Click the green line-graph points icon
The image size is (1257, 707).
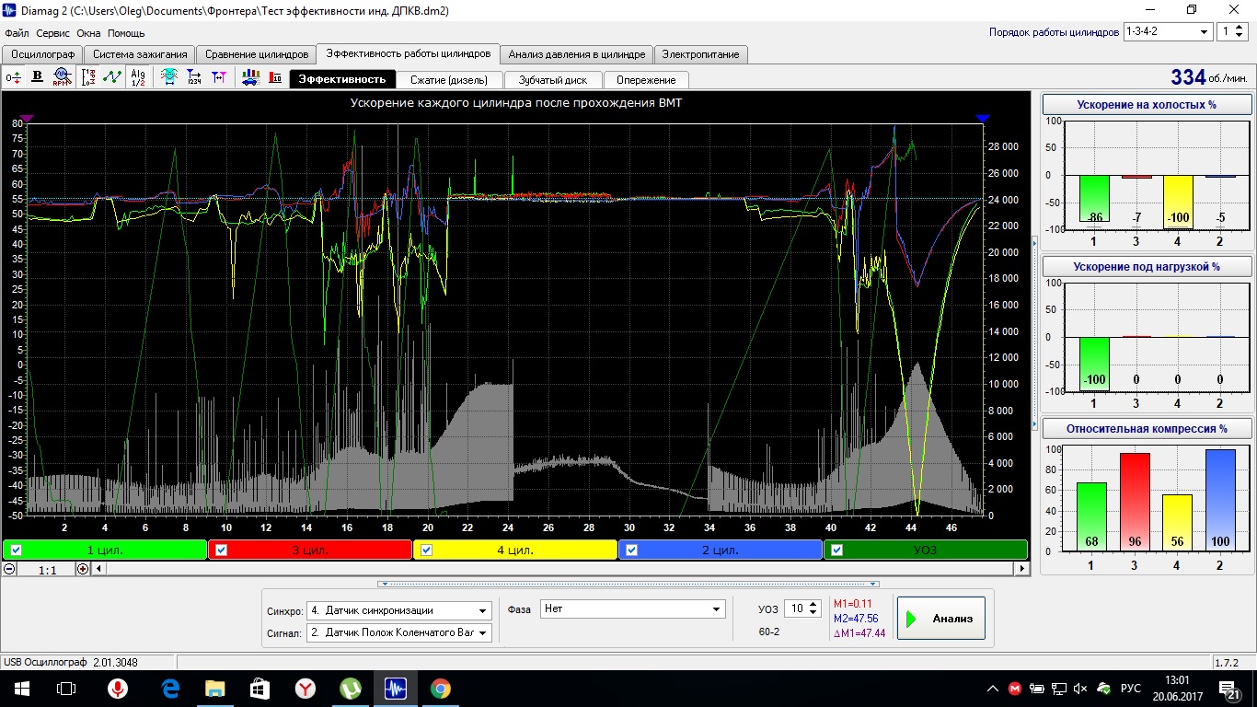(112, 78)
